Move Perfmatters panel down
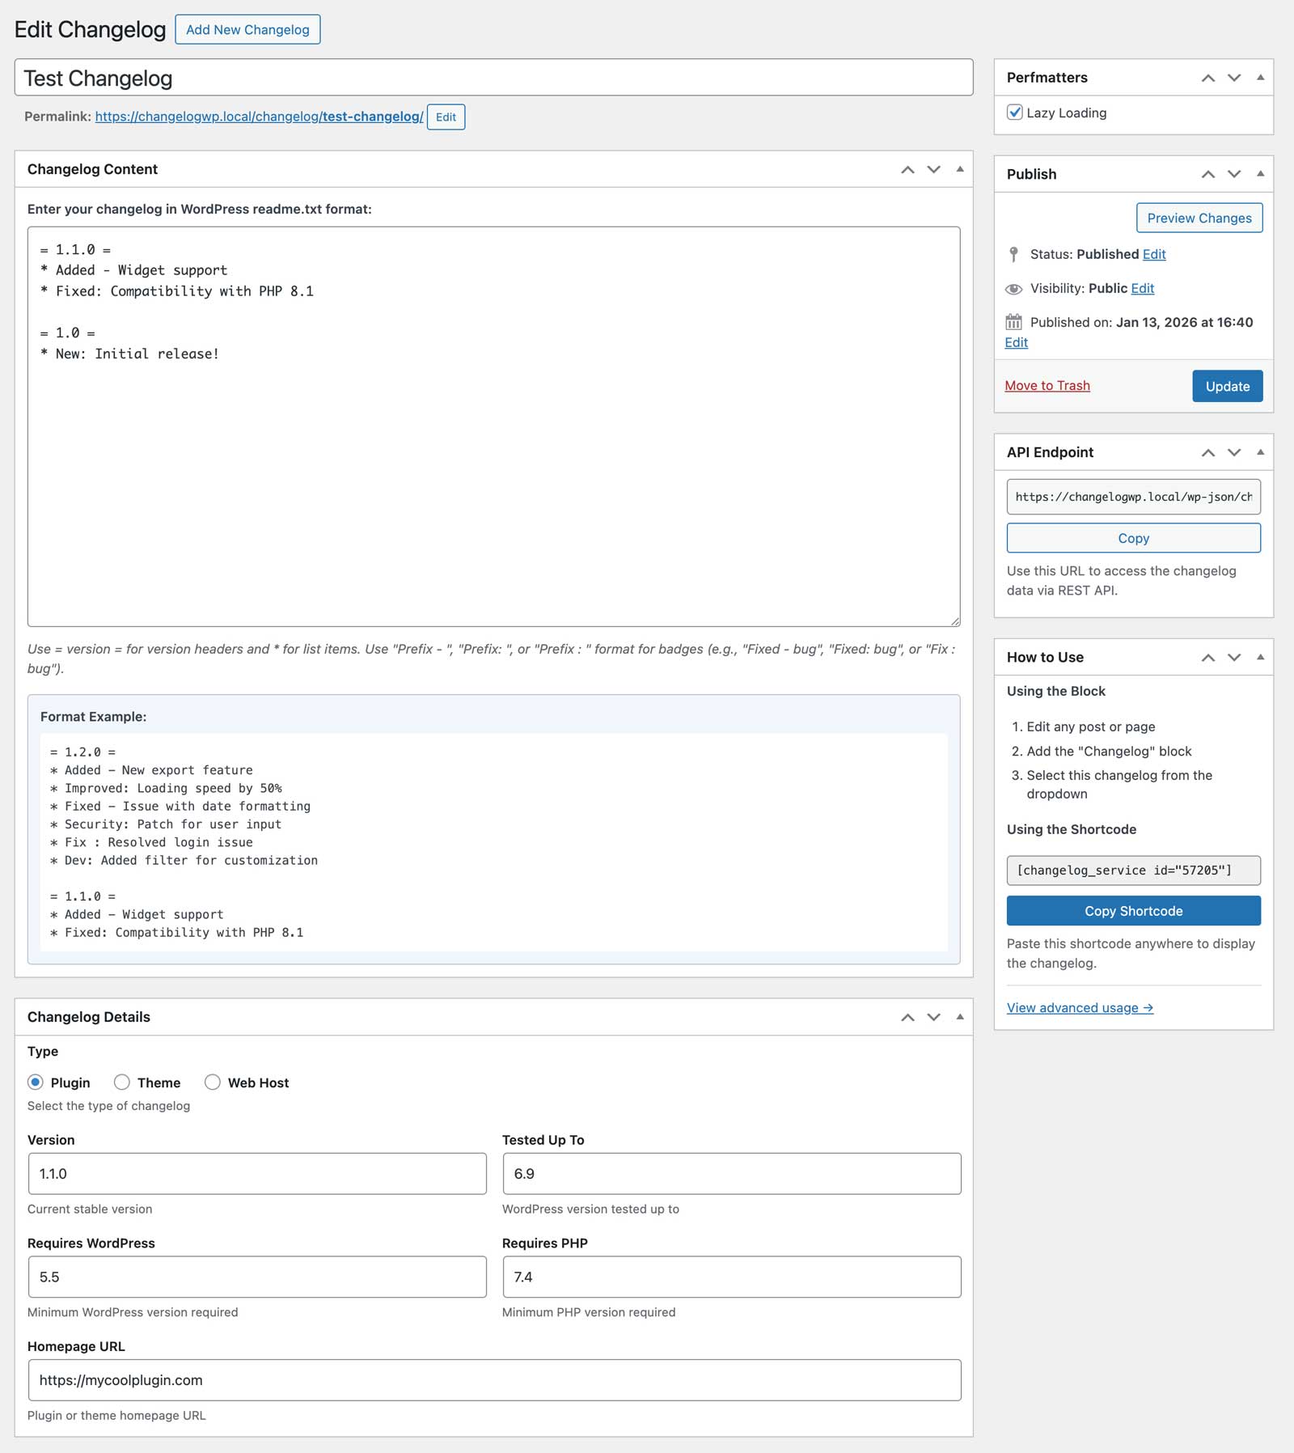Screen dimensions: 1294x1453 [x=1234, y=78]
